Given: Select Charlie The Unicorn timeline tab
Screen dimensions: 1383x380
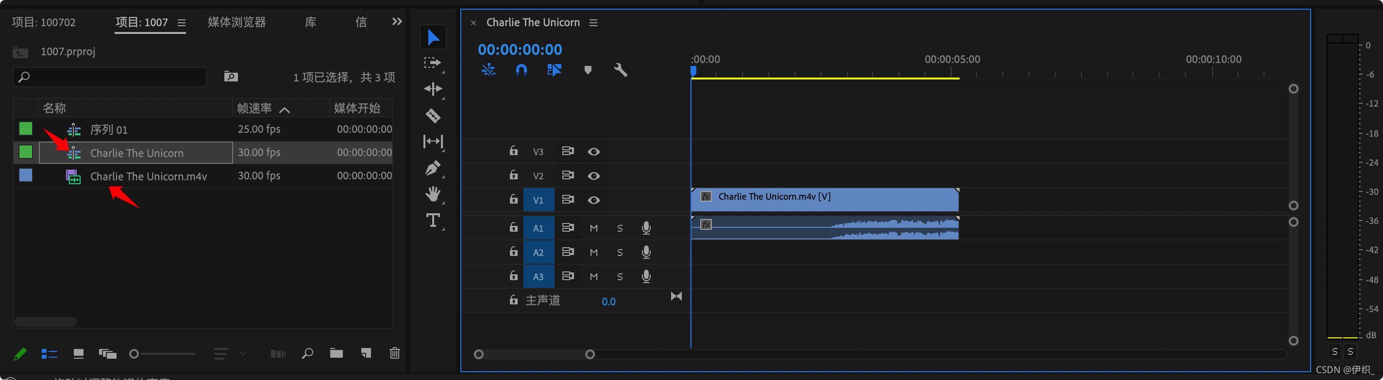Looking at the screenshot, I should click(533, 22).
